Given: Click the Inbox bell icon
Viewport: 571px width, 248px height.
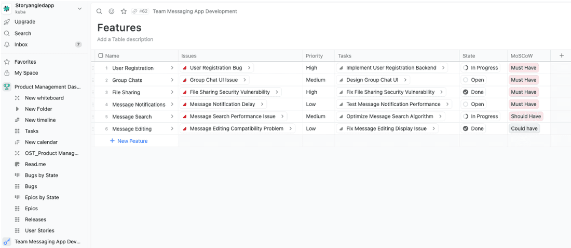Looking at the screenshot, I should click(x=7, y=45).
